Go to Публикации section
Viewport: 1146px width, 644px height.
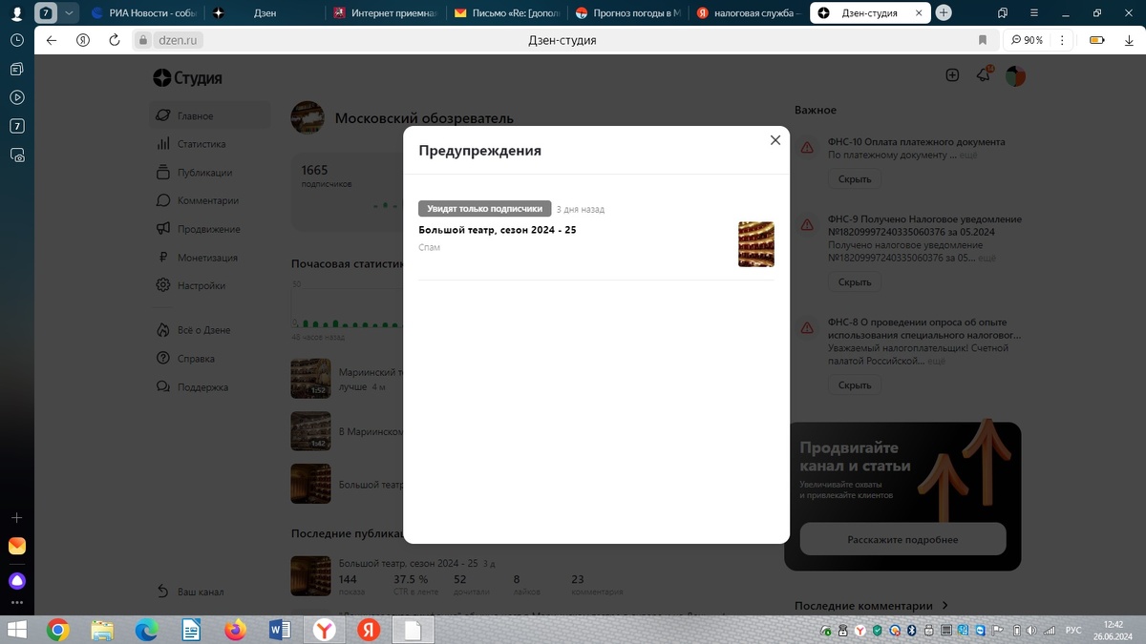[203, 173]
